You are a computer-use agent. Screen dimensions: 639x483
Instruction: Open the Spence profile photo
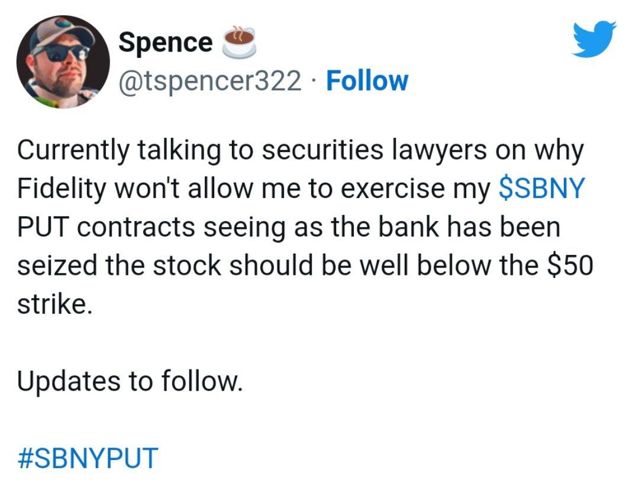[x=62, y=62]
